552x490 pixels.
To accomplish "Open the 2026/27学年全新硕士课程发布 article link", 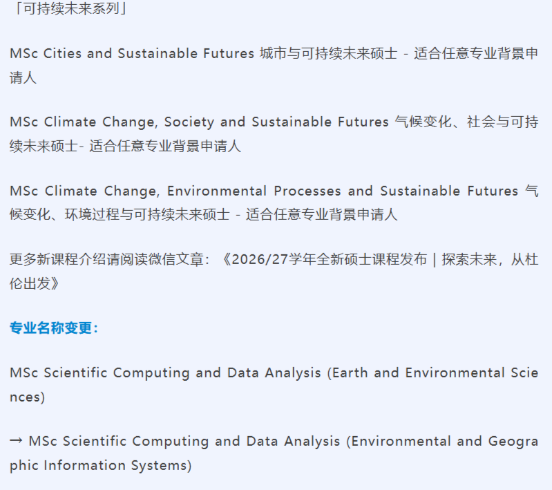I will (329, 260).
